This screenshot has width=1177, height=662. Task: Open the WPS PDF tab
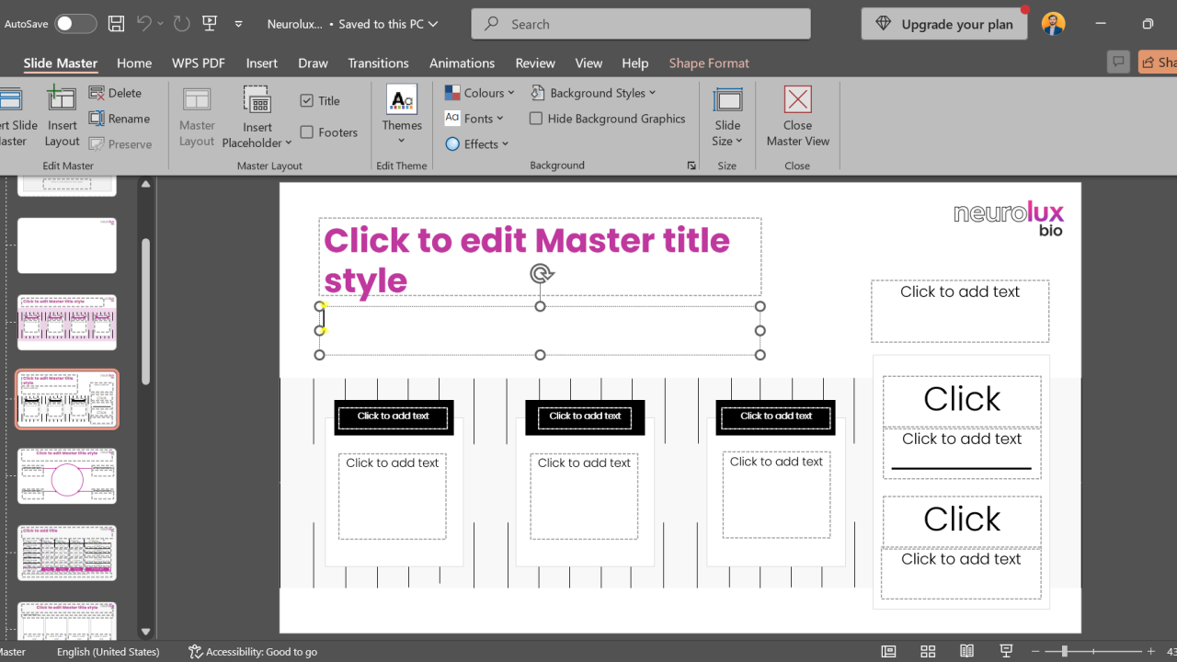pos(199,63)
